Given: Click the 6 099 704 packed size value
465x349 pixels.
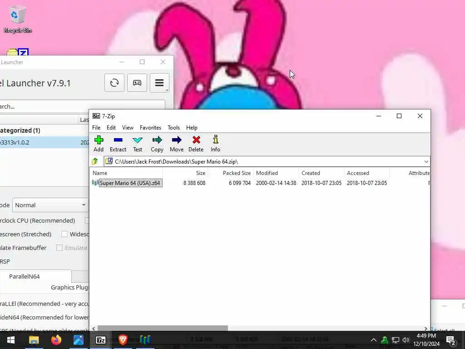Looking at the screenshot, I should (x=240, y=183).
